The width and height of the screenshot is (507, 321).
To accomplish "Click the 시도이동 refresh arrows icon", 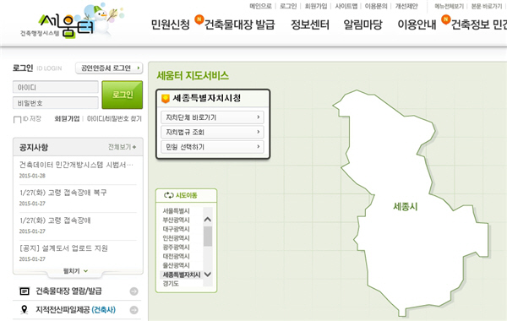I will 169,195.
